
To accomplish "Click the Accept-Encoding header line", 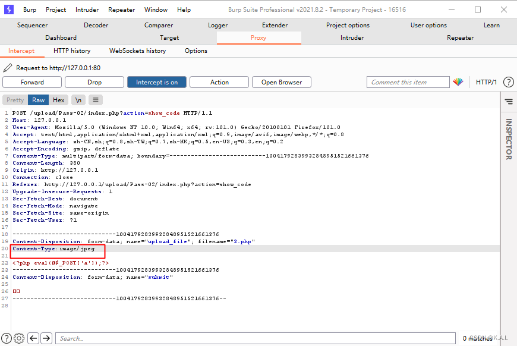I will [66, 149].
